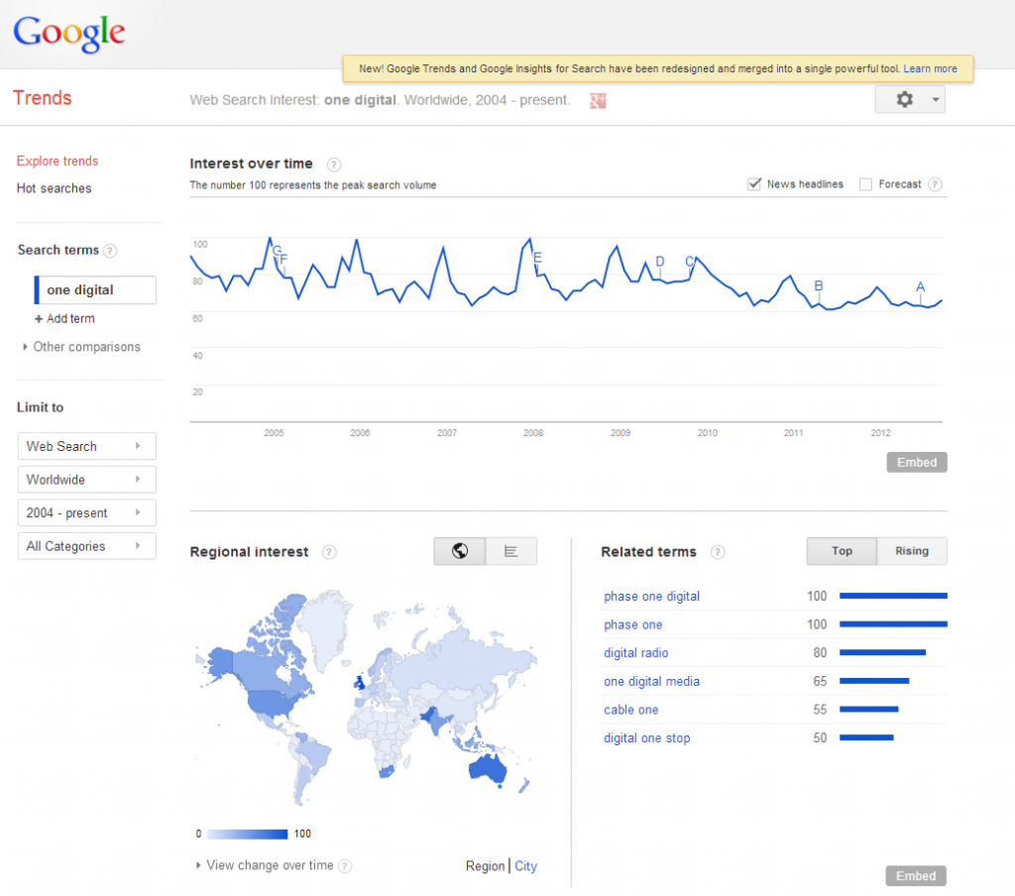Open related term cable one
This screenshot has width=1015, height=896.
(630, 710)
